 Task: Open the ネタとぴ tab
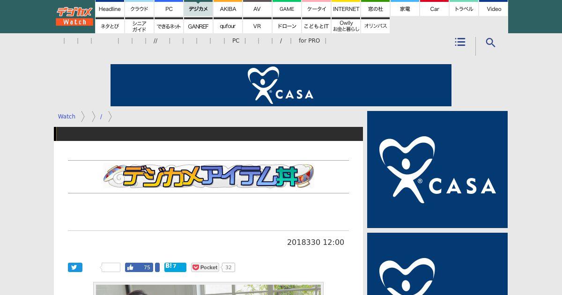pyautogui.click(x=110, y=26)
